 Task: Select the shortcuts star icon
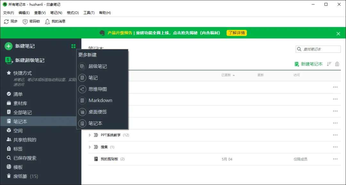pyautogui.click(x=9, y=73)
